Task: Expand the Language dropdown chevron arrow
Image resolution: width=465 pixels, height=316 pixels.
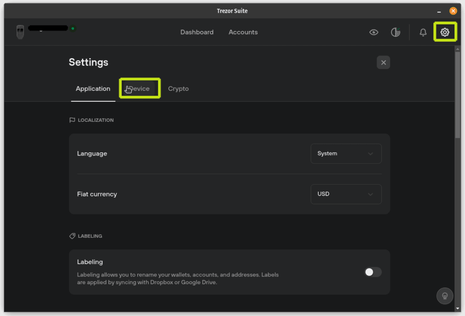Action: click(x=370, y=154)
